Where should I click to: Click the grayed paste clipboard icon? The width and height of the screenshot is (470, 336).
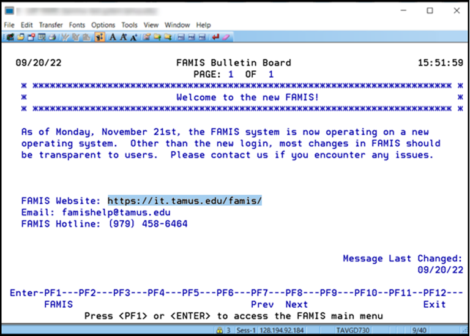point(86,37)
